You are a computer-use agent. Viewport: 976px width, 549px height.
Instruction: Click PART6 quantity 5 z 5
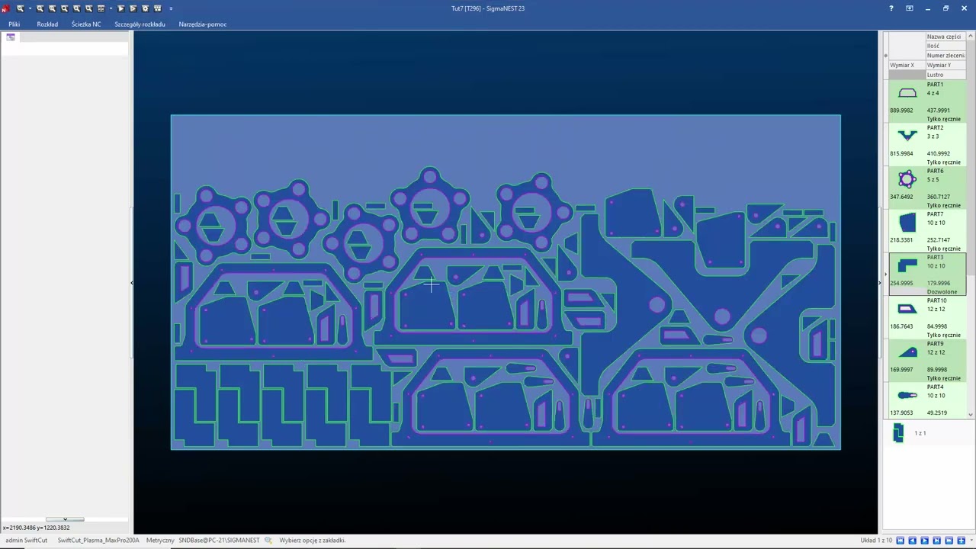tap(933, 179)
